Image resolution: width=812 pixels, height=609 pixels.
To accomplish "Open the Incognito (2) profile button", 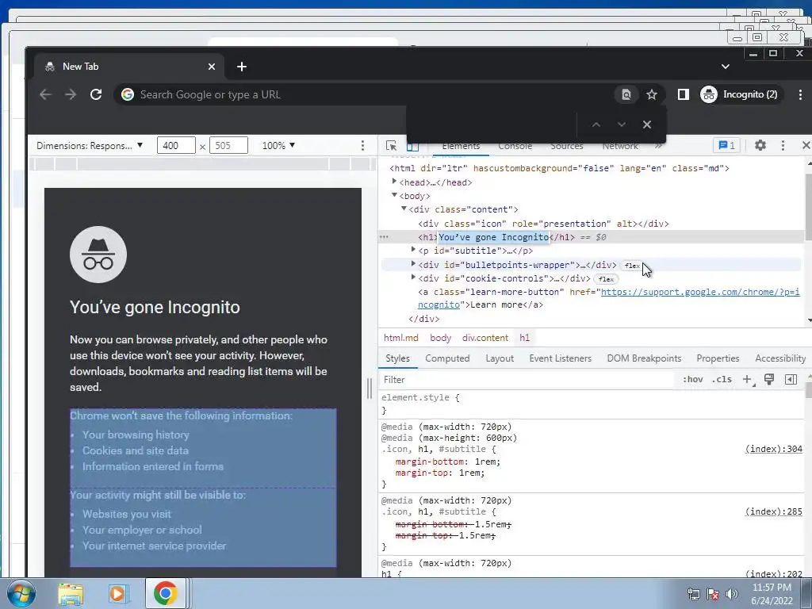I will click(740, 94).
